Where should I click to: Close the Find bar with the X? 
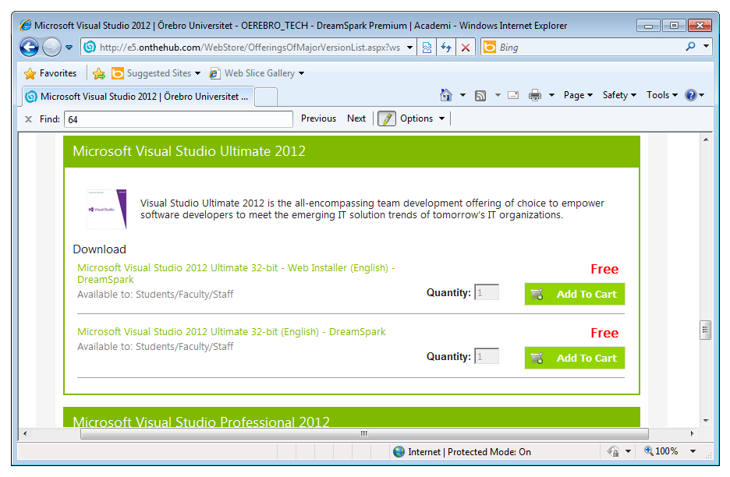[28, 119]
